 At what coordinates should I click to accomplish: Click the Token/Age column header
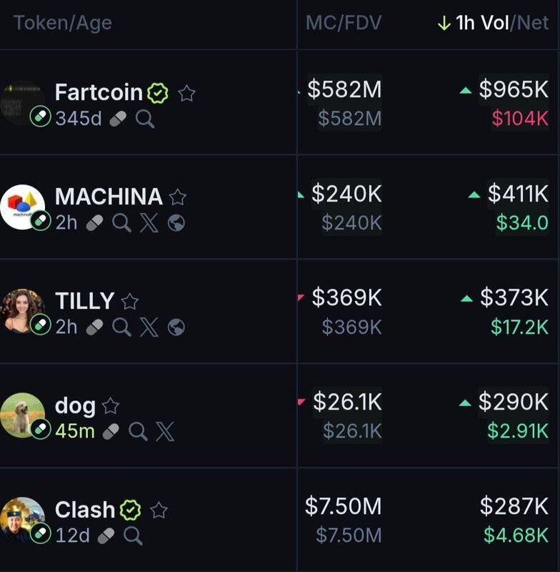[x=63, y=24]
